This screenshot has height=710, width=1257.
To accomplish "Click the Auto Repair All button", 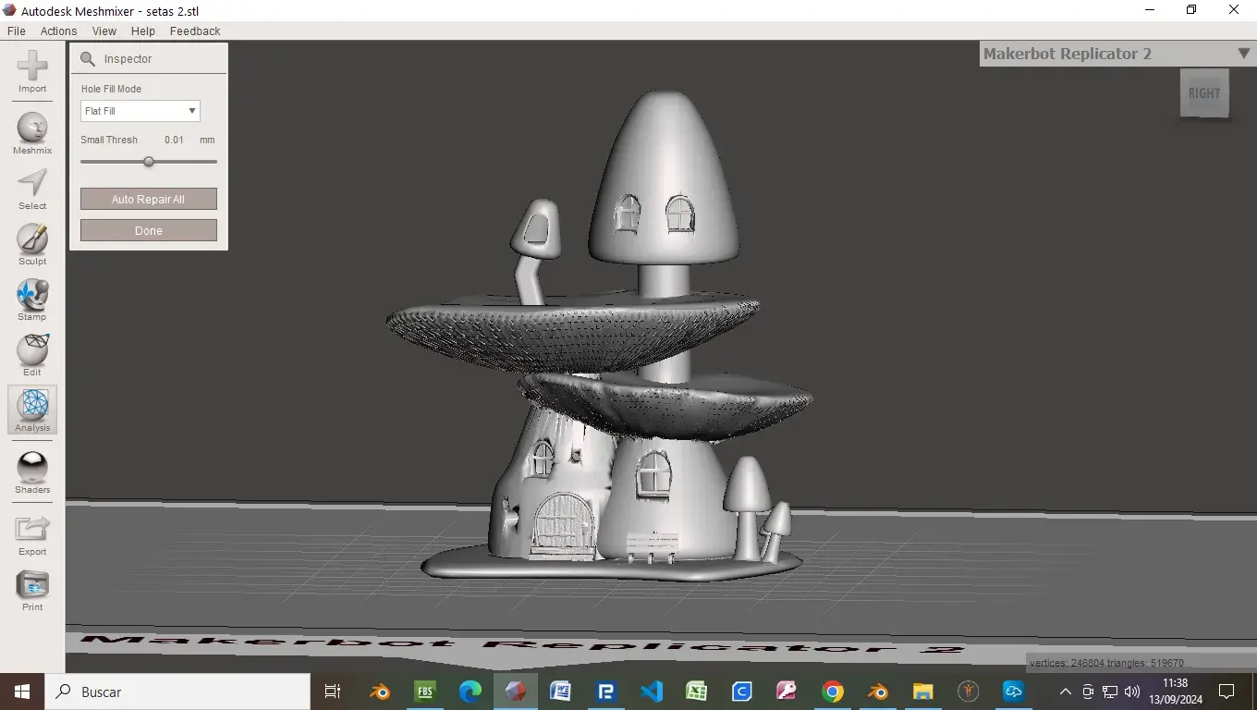I will pos(149,200).
